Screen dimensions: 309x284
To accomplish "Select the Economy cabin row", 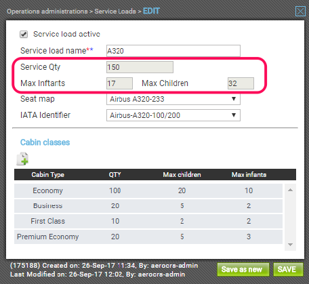I will click(x=148, y=190).
